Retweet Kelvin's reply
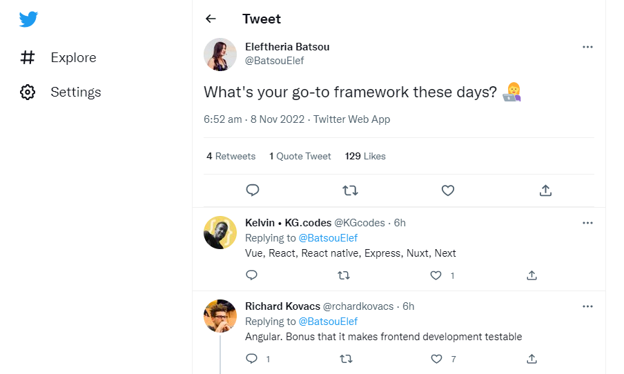 tap(343, 275)
